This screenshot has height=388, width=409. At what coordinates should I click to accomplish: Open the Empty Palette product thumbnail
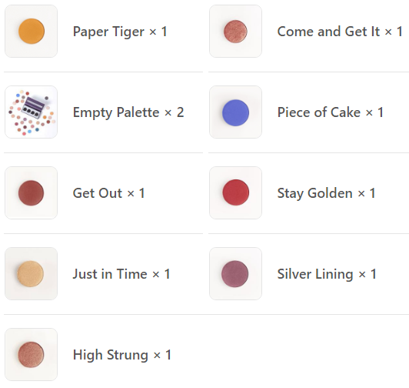coord(31,112)
